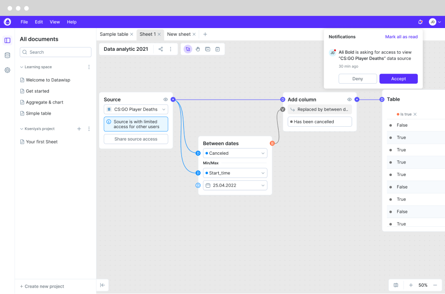Screen dimensions: 445x294
Task: Click the V input connector on Add column
Action: 282,109
